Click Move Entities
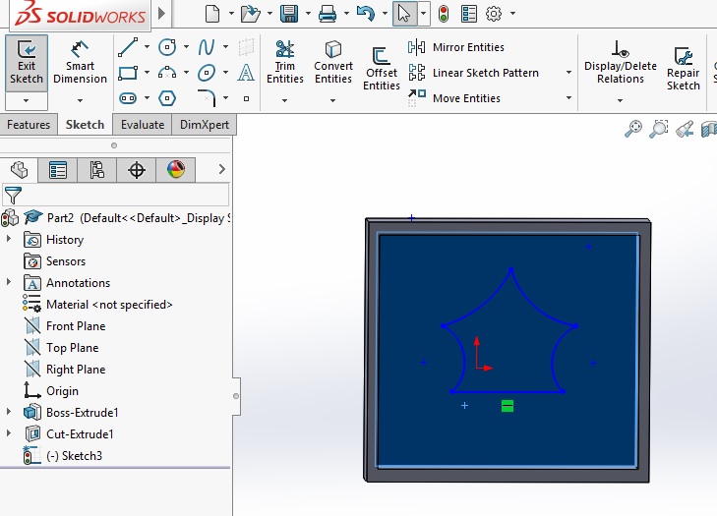Screen dimensions: 717x516 (454, 98)
